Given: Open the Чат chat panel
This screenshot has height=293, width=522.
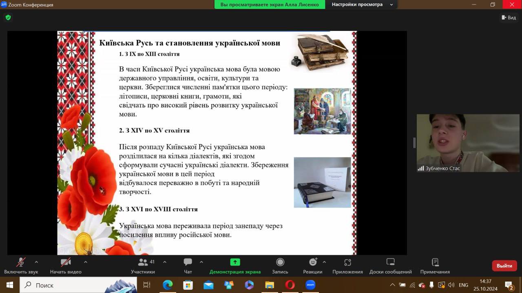Looking at the screenshot, I should pos(188,265).
